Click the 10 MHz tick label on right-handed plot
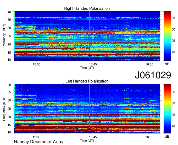Screen dimensions: 178x145 (x=9, y=60)
